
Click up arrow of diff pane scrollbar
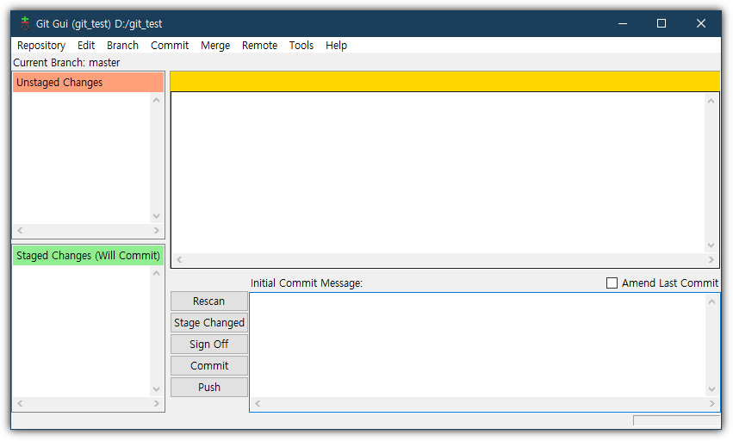(x=711, y=101)
